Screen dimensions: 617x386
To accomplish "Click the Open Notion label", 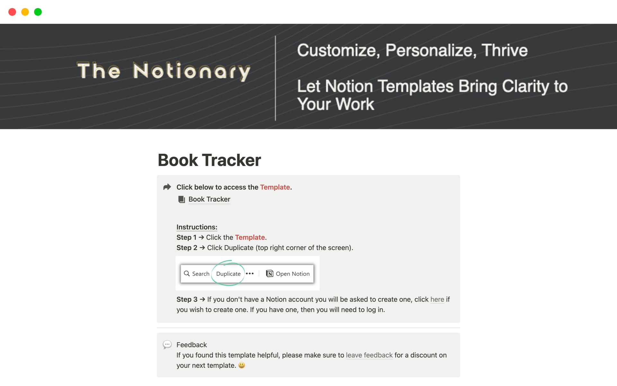I will point(292,274).
